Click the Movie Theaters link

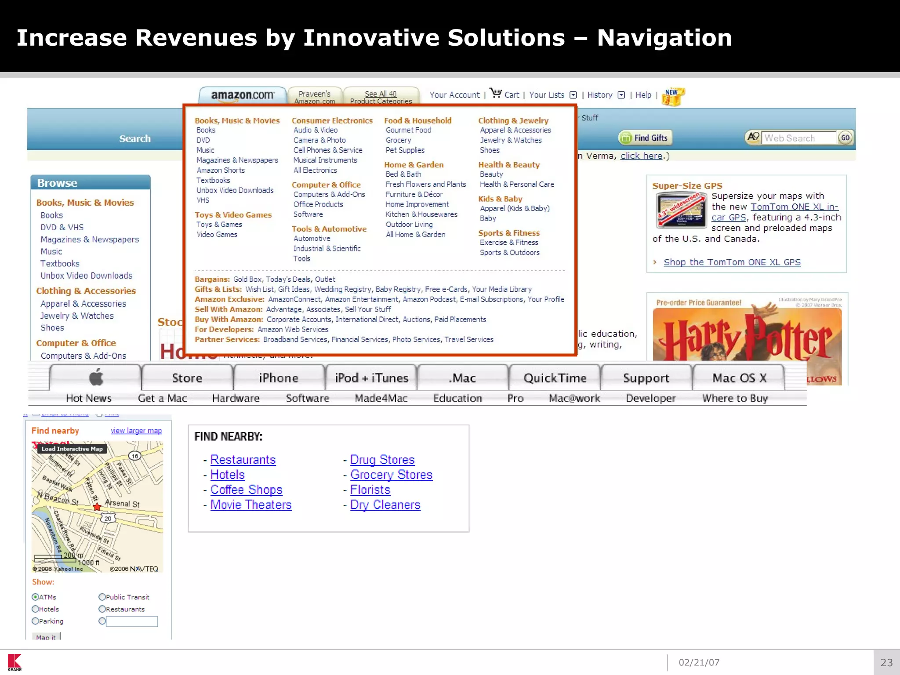(x=251, y=504)
